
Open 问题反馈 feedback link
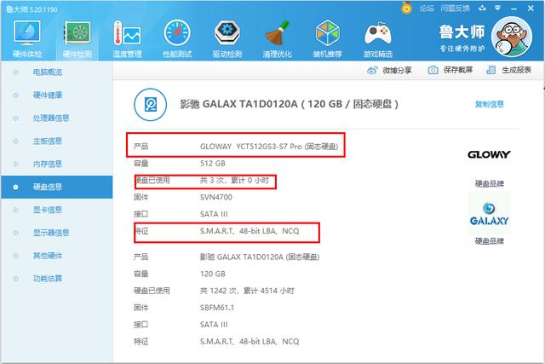coord(455,8)
